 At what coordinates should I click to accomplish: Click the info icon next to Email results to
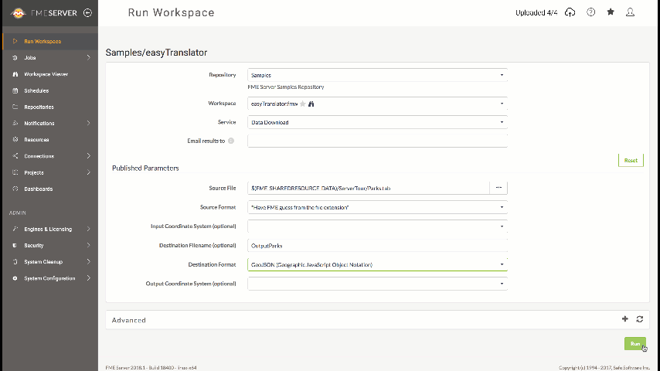point(231,141)
